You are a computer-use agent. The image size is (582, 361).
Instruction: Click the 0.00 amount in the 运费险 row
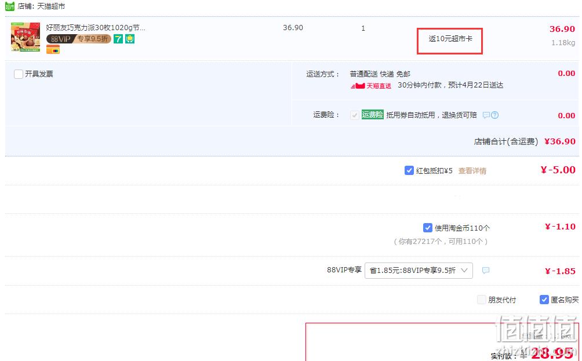(x=566, y=116)
